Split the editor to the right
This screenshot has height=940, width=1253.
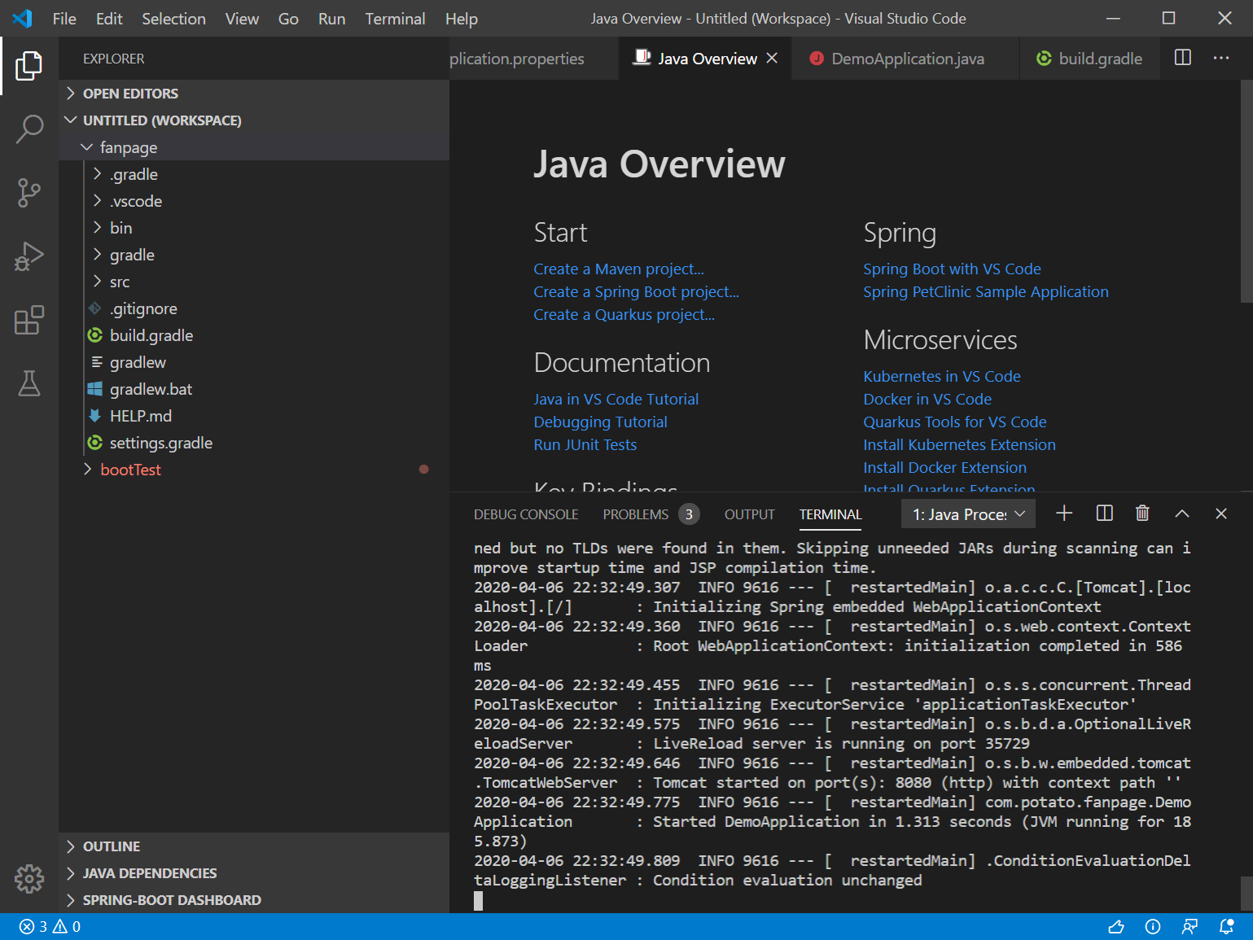click(x=1183, y=58)
